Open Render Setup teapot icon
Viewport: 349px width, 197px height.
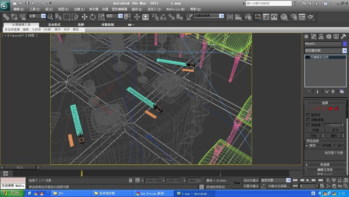click(x=294, y=17)
